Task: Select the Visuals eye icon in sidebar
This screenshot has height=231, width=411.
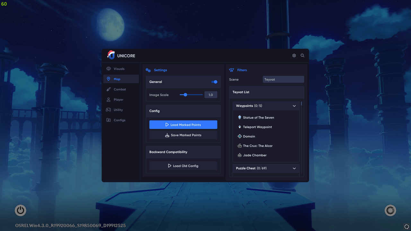Action: pyautogui.click(x=109, y=69)
